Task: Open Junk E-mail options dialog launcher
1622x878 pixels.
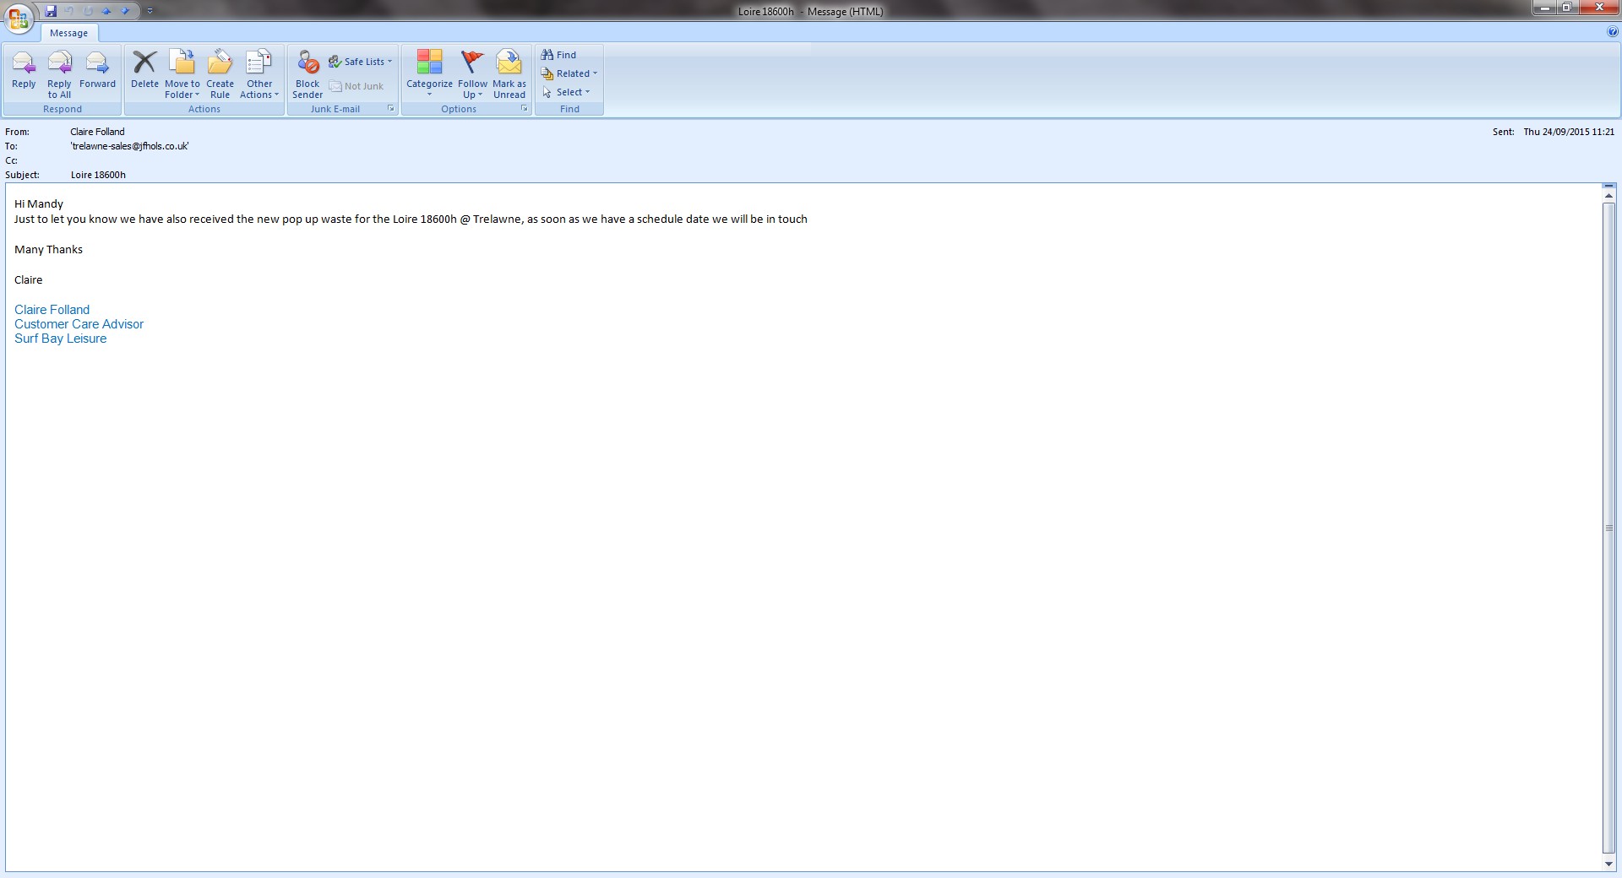Action: (391, 109)
